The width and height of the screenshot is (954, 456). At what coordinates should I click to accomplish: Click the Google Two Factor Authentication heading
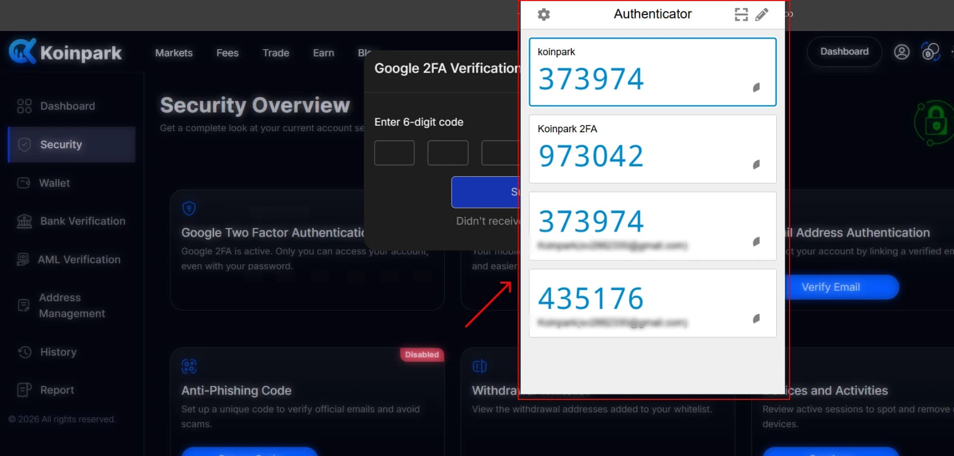(x=273, y=232)
